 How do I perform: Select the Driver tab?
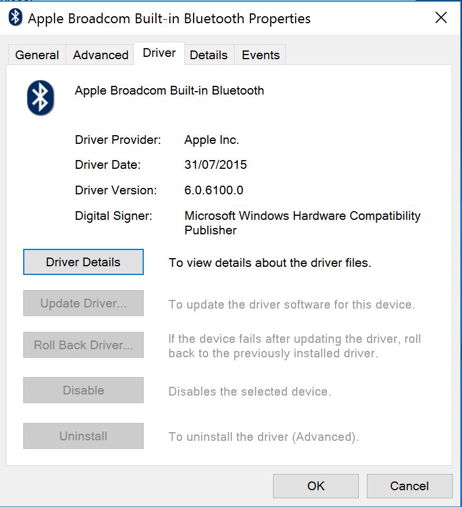click(159, 53)
